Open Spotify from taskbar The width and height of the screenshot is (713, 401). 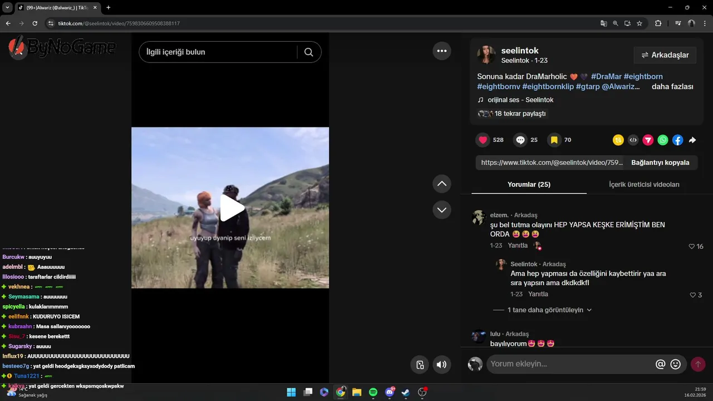(x=373, y=392)
